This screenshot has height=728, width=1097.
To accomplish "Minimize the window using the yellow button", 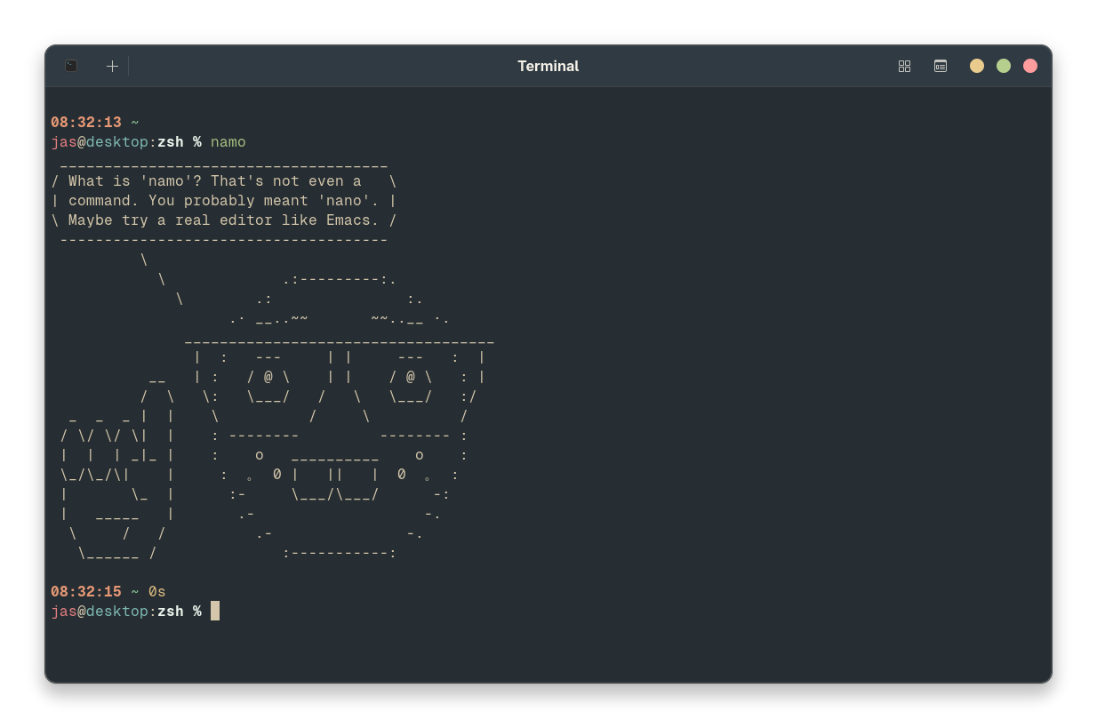I will 977,66.
